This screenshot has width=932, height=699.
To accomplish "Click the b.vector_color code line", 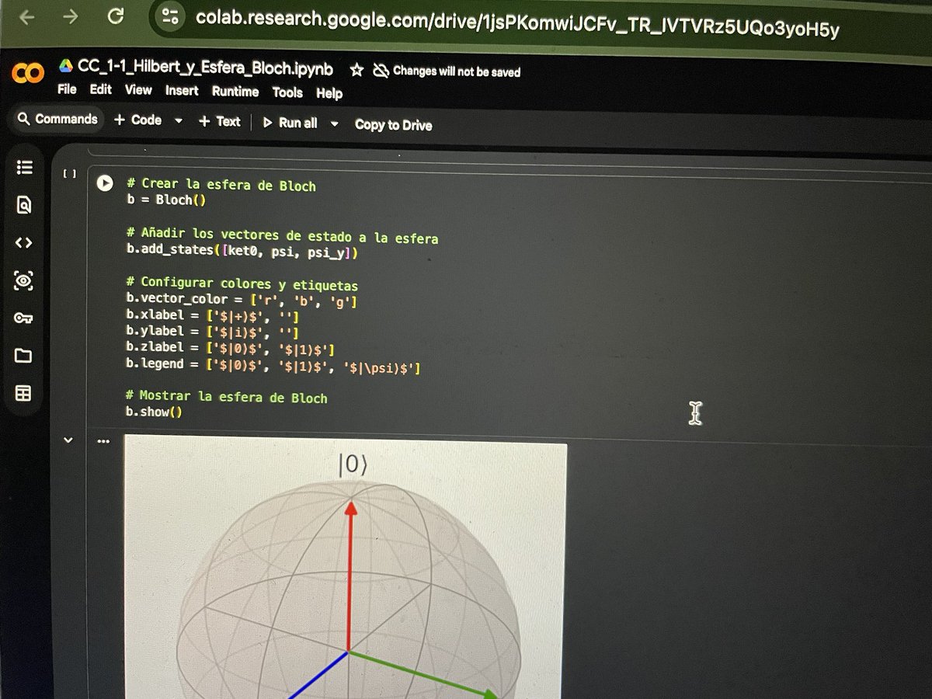I will (x=242, y=299).
